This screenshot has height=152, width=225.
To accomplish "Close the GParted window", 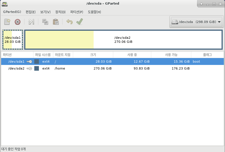I will click(x=220, y=4).
